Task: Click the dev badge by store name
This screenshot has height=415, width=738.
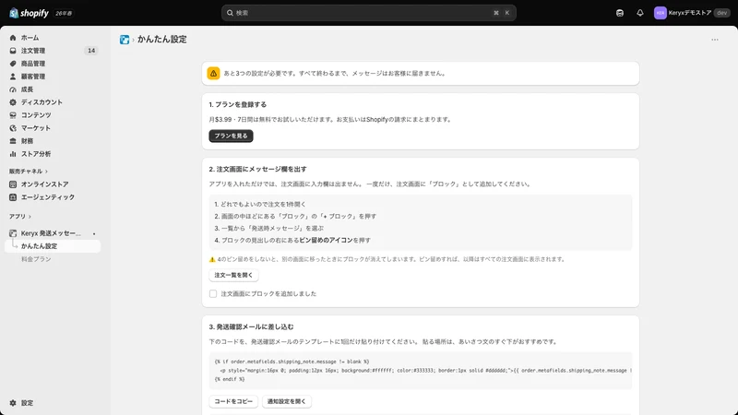Action: (x=722, y=13)
